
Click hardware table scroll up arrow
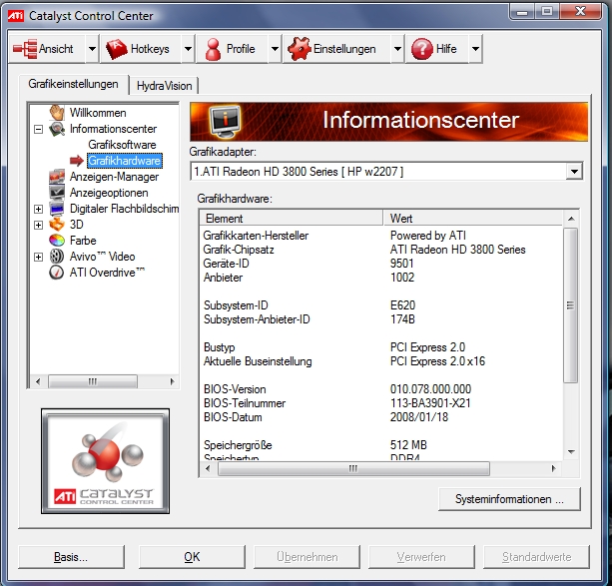click(x=571, y=219)
